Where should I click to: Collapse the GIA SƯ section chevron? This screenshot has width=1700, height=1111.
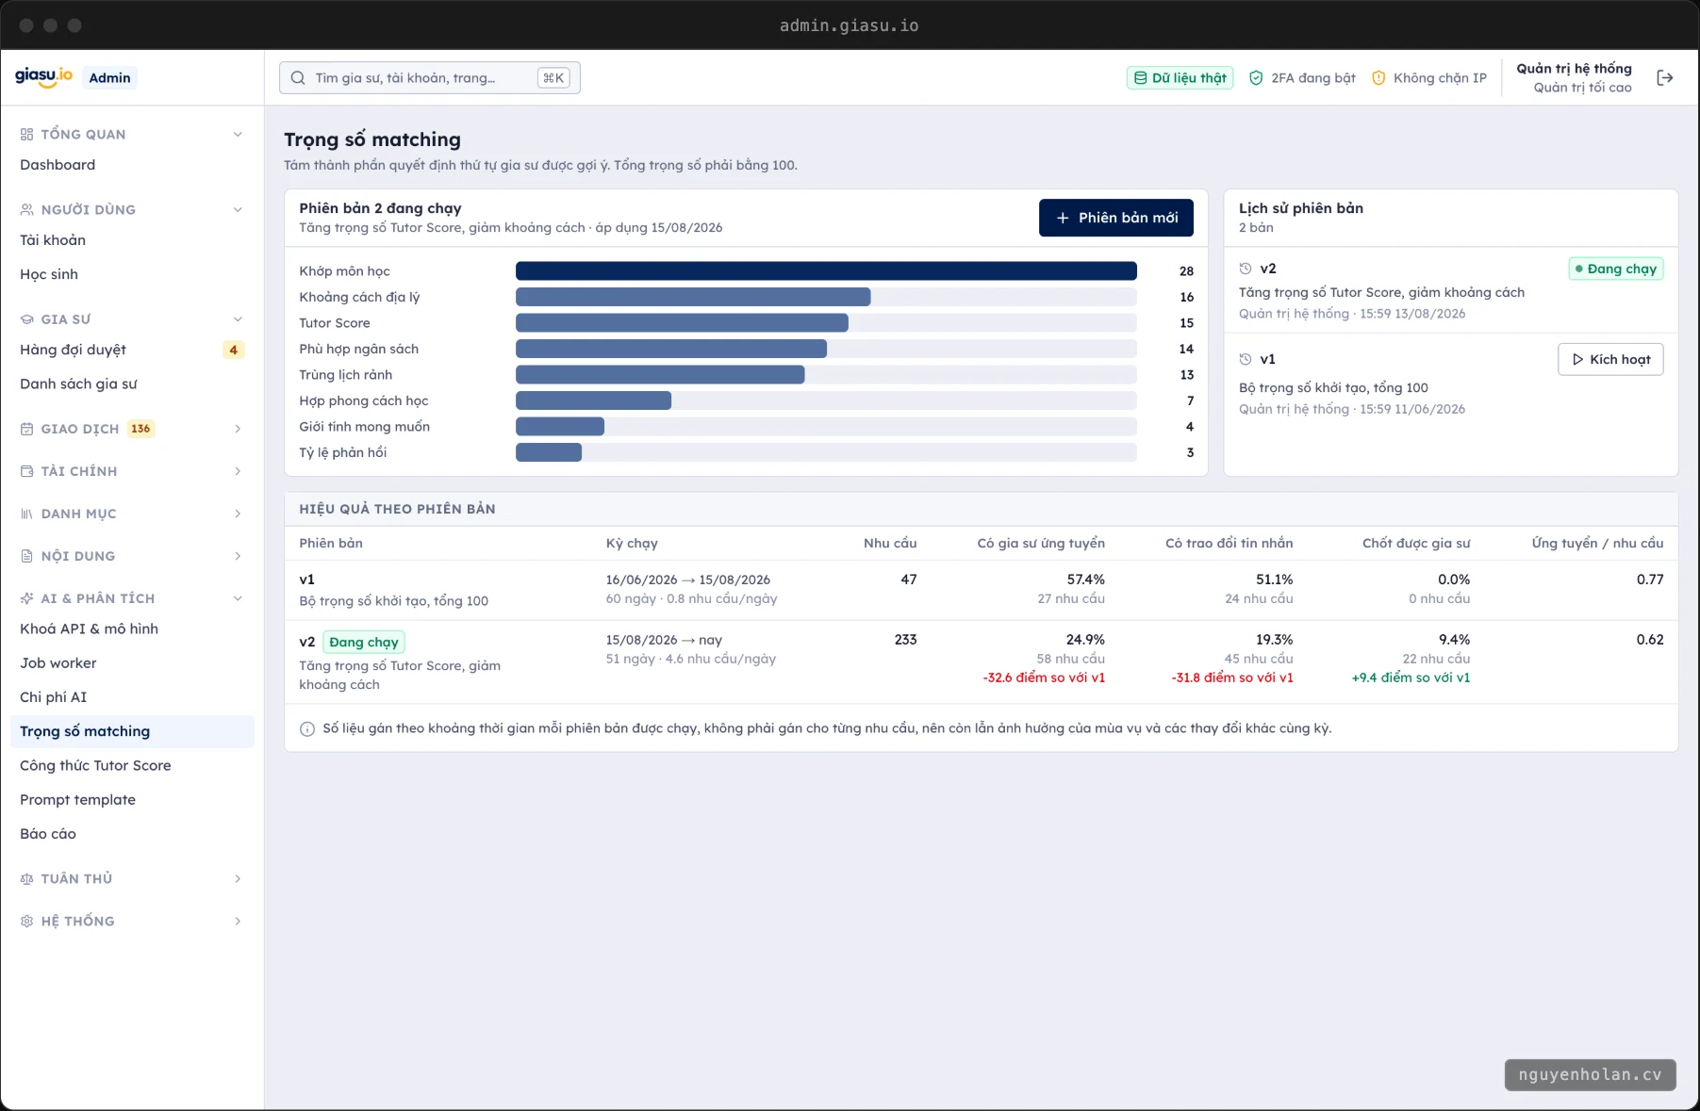[x=238, y=319]
